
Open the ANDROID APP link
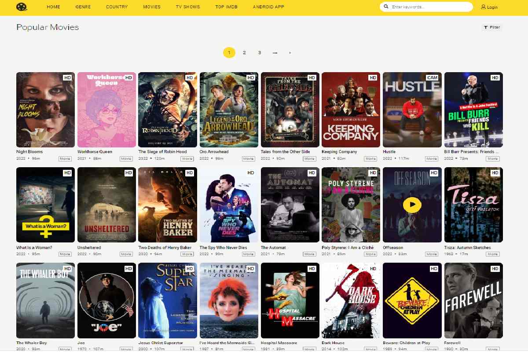[268, 7]
